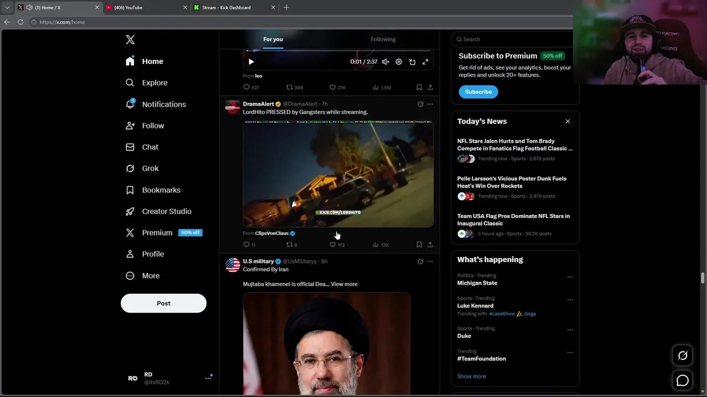Image resolution: width=707 pixels, height=397 pixels.
Task: Open Profile page
Action: click(x=145, y=254)
